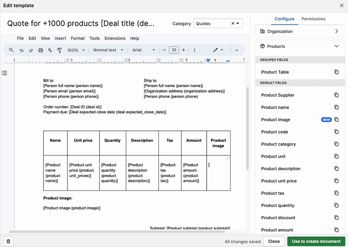Open the Arial font dropdown
Viewport: 348px width, 247px height.
point(144,50)
